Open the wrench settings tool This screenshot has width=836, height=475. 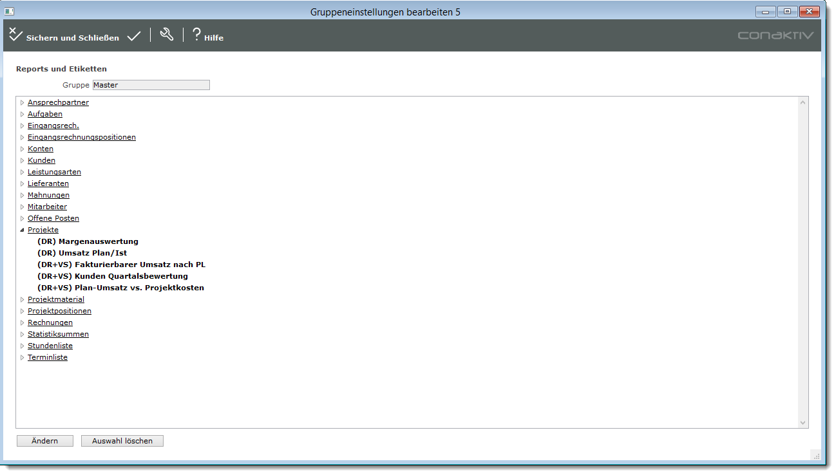pos(167,35)
